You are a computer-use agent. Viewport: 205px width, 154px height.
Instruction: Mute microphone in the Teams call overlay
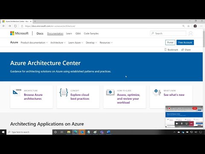click(x=182, y=124)
